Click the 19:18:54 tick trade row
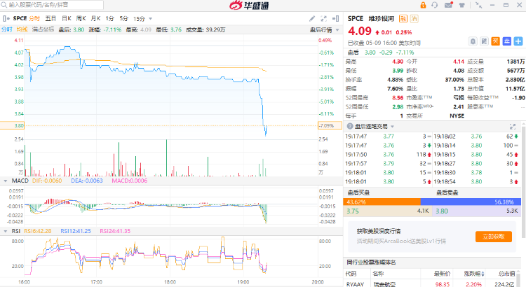Screen dimensions: 526x287 click(x=476, y=182)
